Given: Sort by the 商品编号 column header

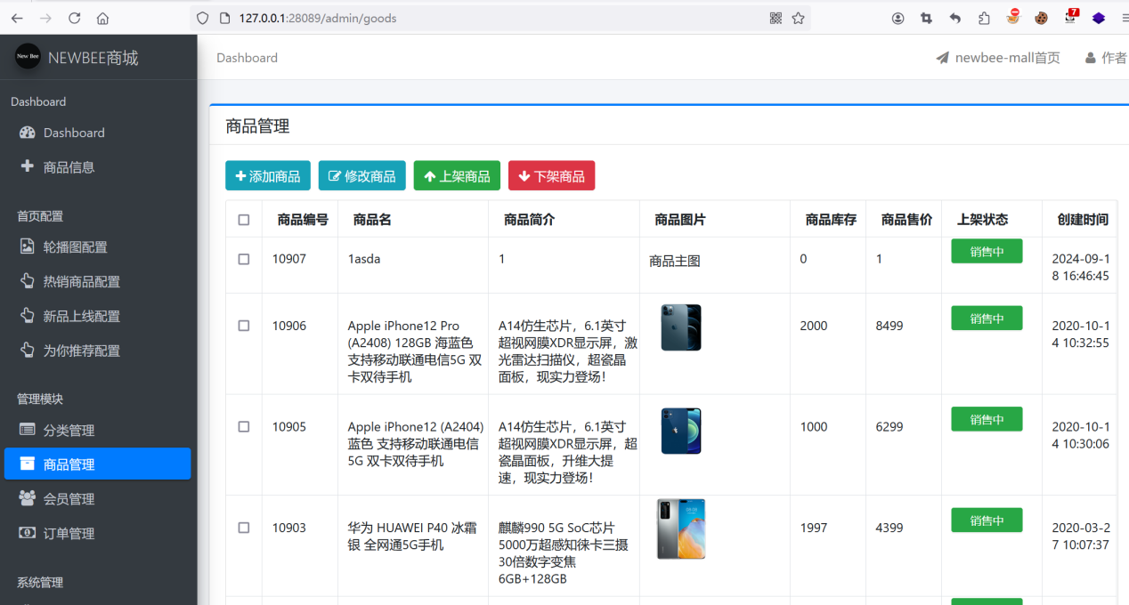Looking at the screenshot, I should [x=303, y=220].
